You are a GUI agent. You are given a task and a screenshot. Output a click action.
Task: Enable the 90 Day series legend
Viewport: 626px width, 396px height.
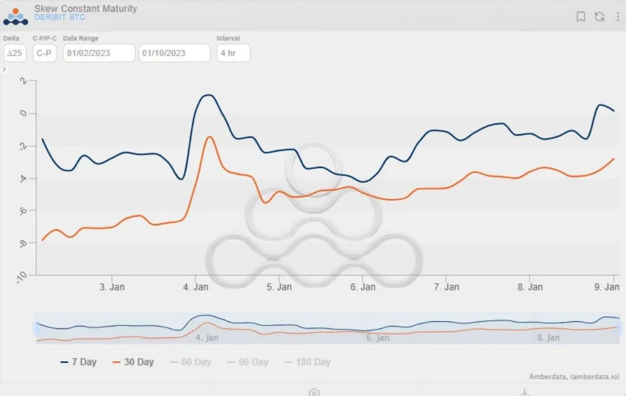click(x=247, y=362)
